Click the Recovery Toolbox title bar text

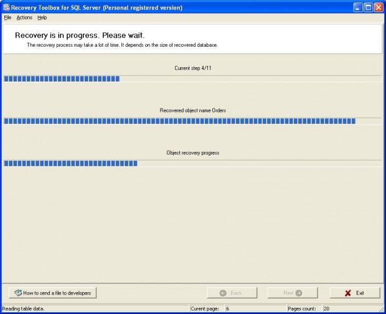pyautogui.click(x=96, y=7)
